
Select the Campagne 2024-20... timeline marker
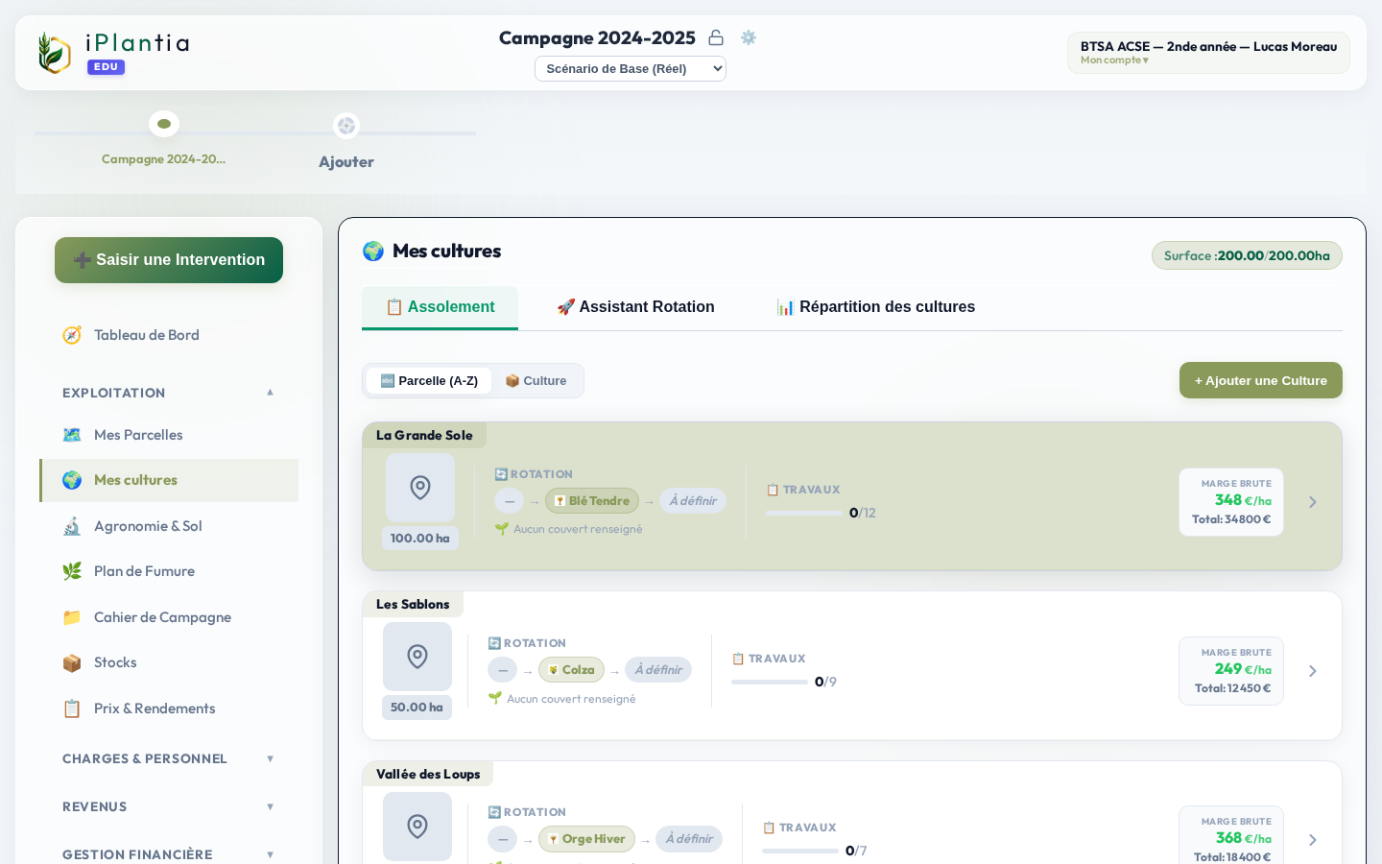click(164, 124)
